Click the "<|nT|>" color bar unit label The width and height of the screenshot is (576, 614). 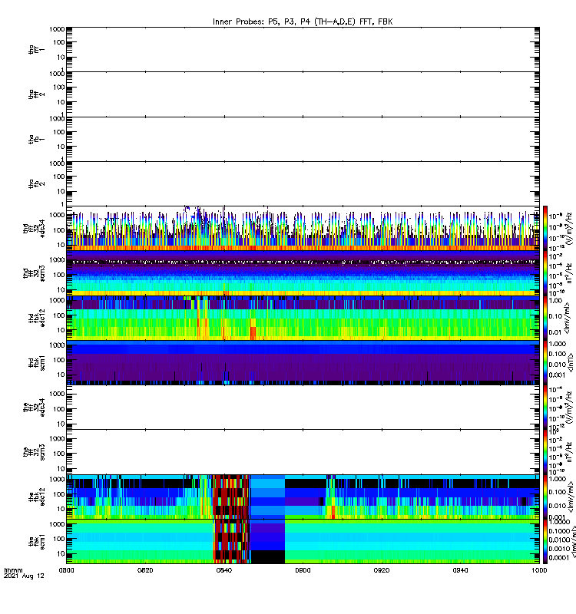(x=571, y=362)
